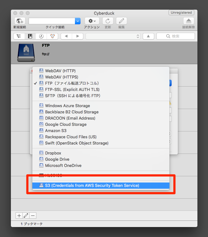208x237 pixels.
Task: Select ftp:// bookmark address text
Action: [x=46, y=54]
